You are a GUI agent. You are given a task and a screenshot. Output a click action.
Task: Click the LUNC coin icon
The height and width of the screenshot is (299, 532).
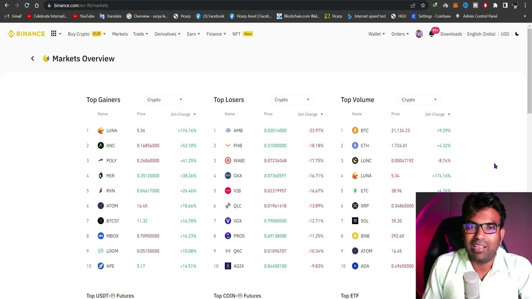tap(355, 161)
